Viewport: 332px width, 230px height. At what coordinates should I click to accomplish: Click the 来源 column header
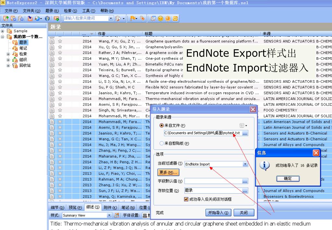click(x=296, y=34)
